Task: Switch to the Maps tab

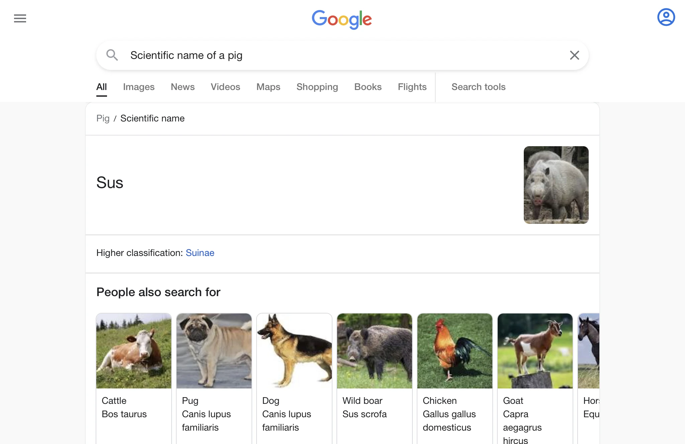Action: point(268,87)
